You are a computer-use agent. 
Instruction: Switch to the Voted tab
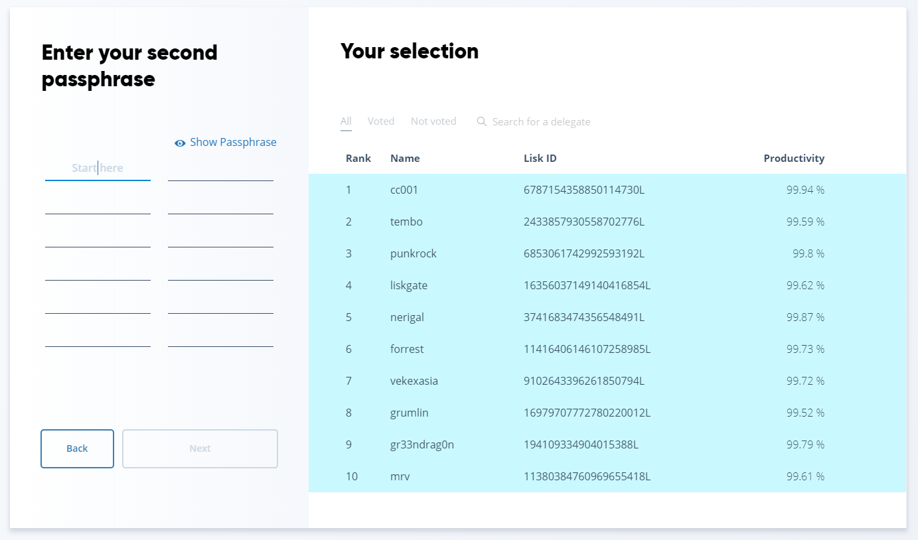[x=381, y=121]
